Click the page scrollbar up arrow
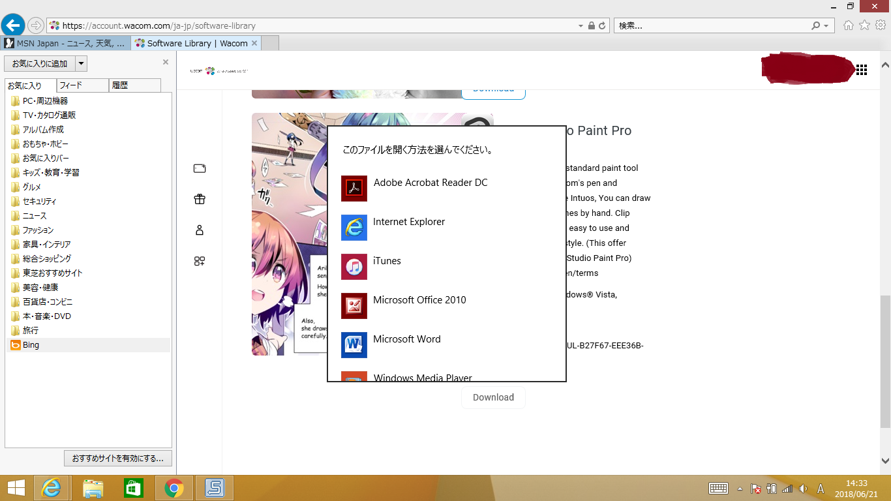The width and height of the screenshot is (891, 501). coord(885,65)
